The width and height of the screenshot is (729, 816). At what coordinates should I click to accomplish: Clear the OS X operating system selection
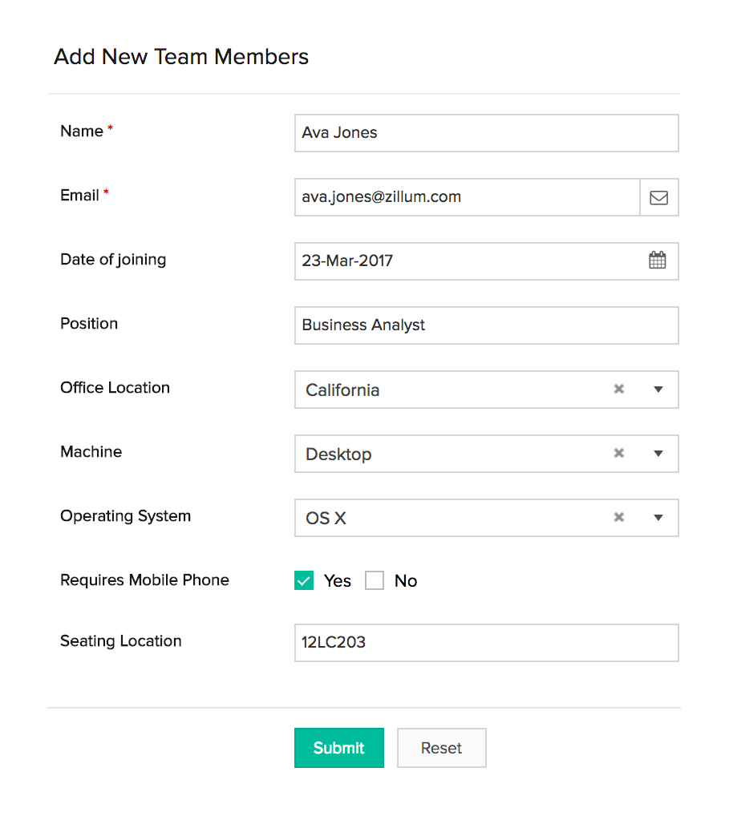tap(618, 517)
